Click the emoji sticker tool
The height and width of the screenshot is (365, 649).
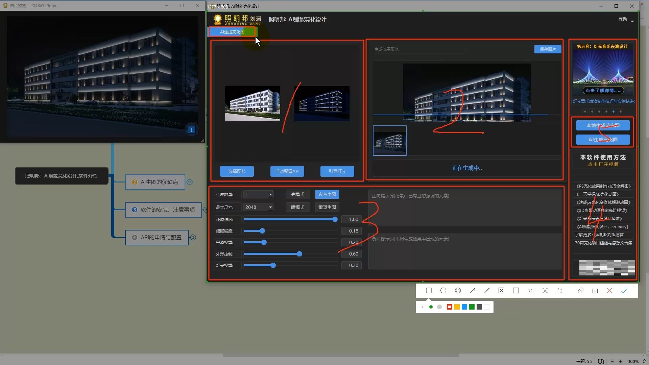[458, 291]
